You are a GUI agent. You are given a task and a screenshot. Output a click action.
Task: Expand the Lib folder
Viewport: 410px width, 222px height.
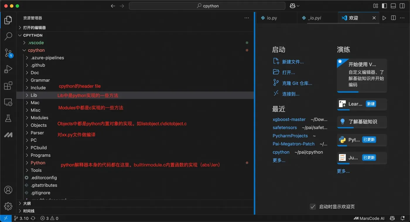coord(135,95)
